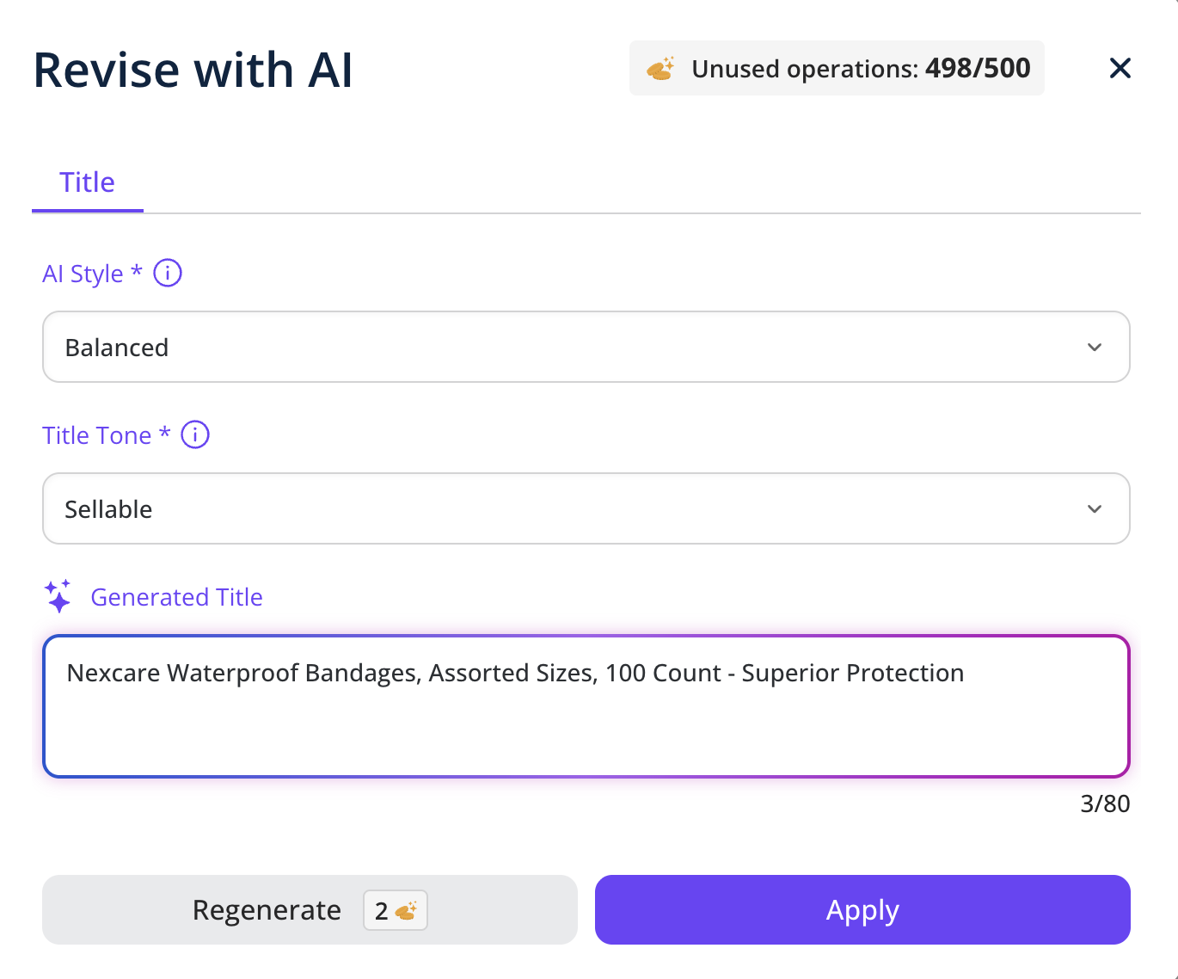Screen dimensions: 1178x979
Task: Switch to the Title tab
Action: (87, 182)
